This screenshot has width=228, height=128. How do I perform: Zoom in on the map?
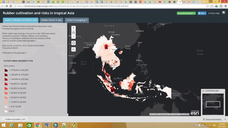(x=73, y=28)
